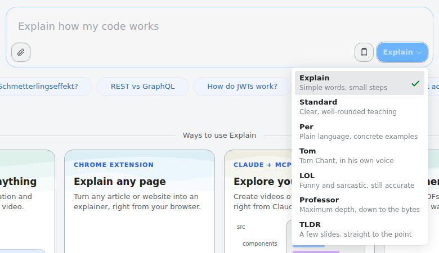Click the CLAUDE + MCP label
The image size is (439, 253).
pos(263,165)
